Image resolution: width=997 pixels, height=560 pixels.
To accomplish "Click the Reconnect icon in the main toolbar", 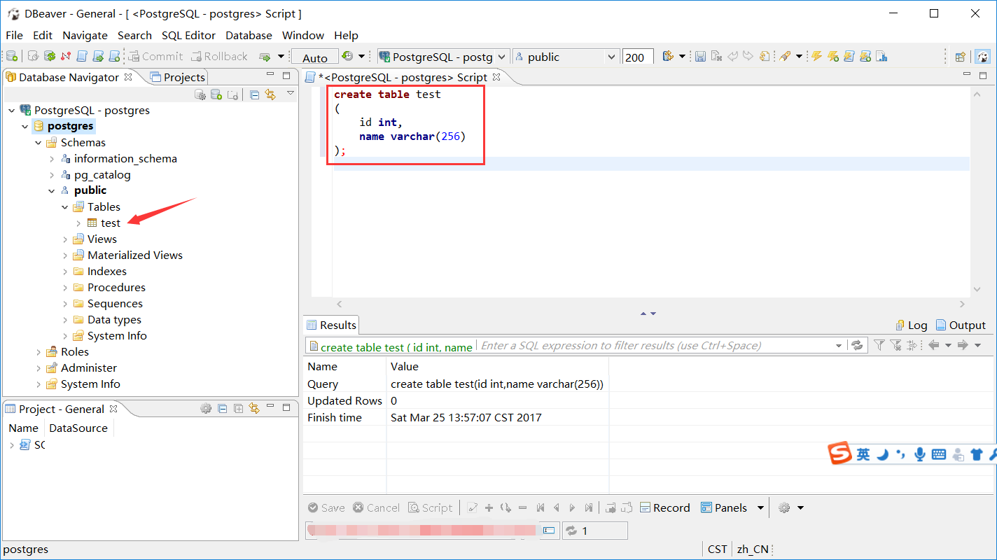I will [x=50, y=56].
